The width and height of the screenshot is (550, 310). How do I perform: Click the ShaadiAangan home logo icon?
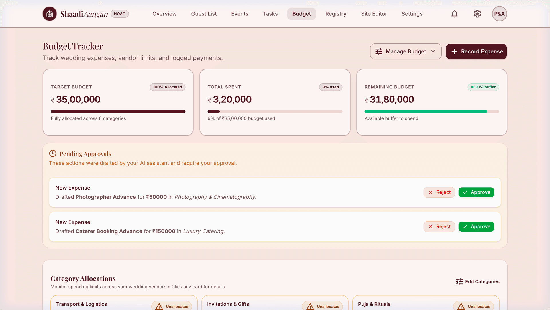coord(50,14)
